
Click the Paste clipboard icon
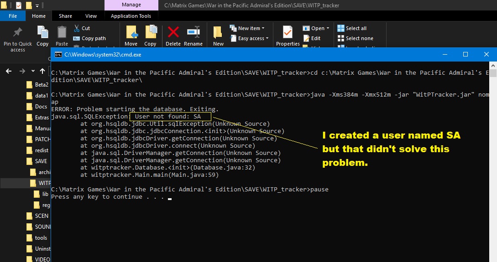click(x=62, y=32)
